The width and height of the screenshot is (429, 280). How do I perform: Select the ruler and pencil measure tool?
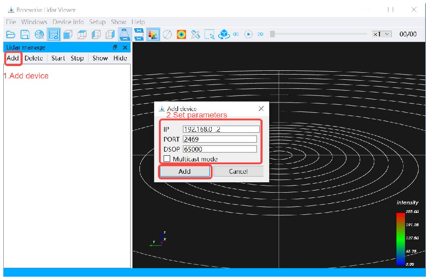click(x=195, y=34)
